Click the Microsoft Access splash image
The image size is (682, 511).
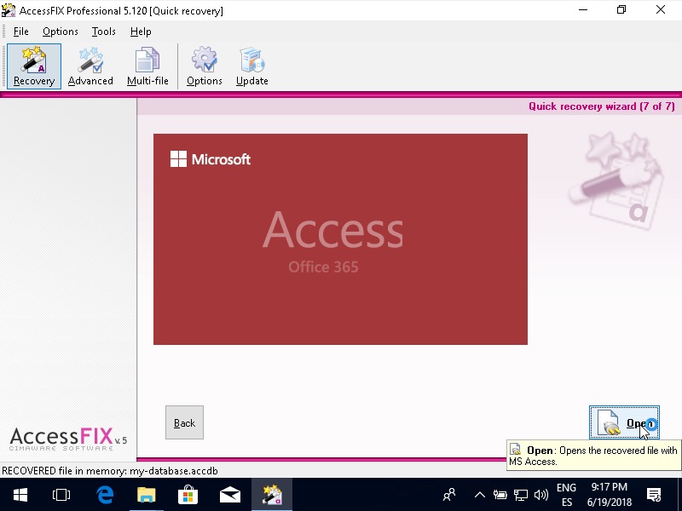(340, 239)
